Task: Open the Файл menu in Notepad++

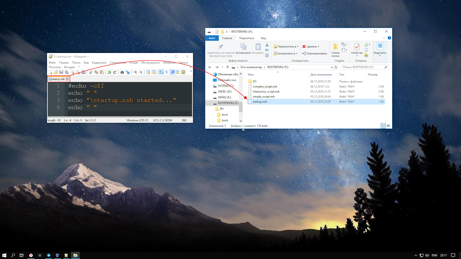Action: coord(52,62)
